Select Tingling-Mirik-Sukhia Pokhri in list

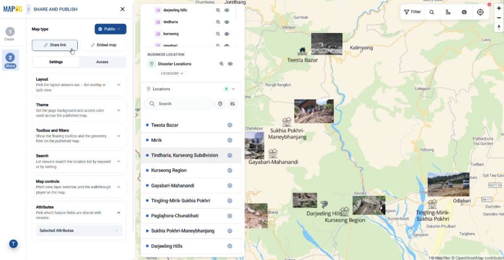(x=191, y=201)
